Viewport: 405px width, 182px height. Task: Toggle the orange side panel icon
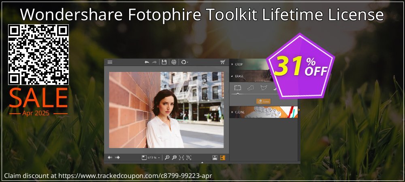[223, 157]
